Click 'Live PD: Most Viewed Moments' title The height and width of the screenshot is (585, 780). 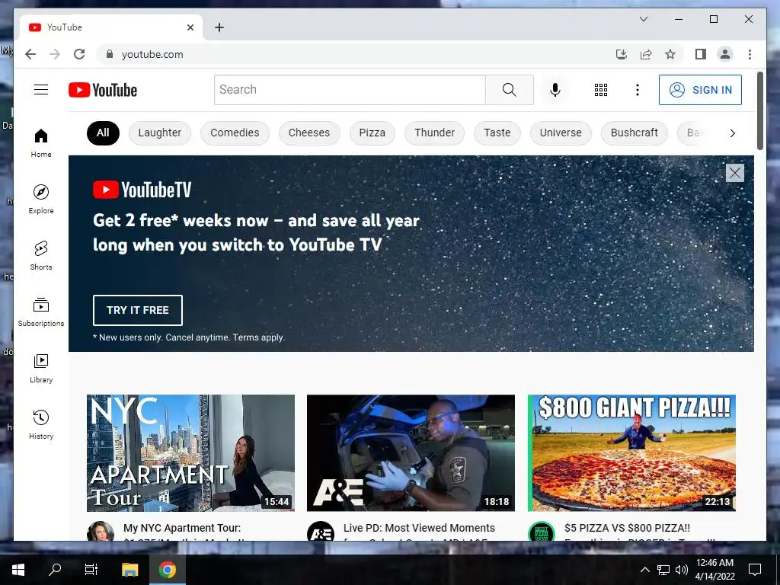419,528
